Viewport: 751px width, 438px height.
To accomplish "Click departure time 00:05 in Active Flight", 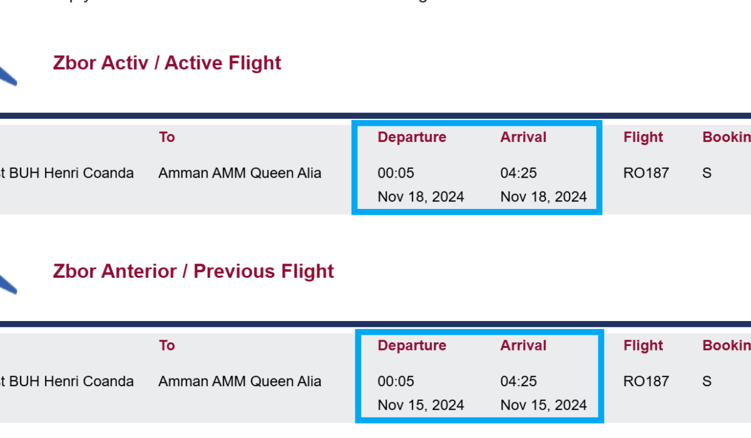I will point(396,173).
